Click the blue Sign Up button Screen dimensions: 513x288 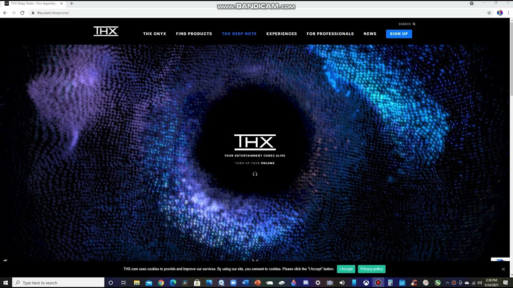399,34
